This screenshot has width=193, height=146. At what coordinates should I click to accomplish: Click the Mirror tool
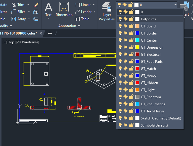coord(4,12)
